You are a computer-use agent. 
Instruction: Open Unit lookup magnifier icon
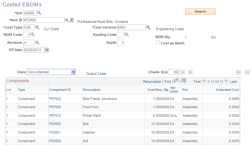click(x=39, y=13)
